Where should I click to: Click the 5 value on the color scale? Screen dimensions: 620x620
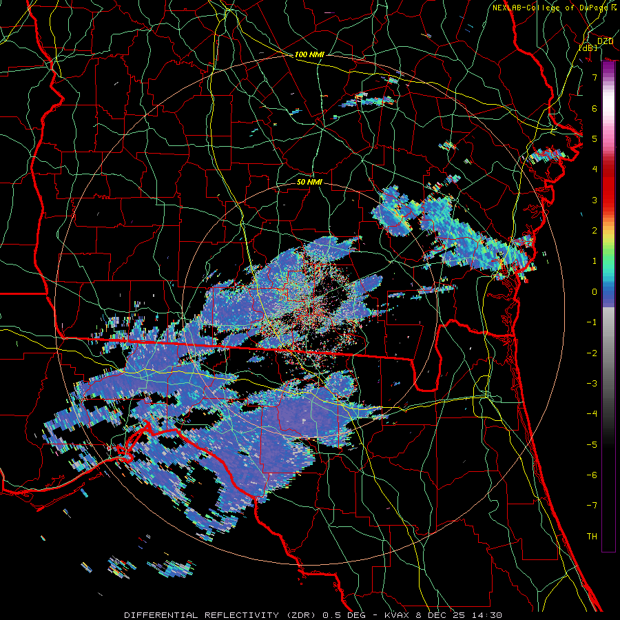pos(595,138)
